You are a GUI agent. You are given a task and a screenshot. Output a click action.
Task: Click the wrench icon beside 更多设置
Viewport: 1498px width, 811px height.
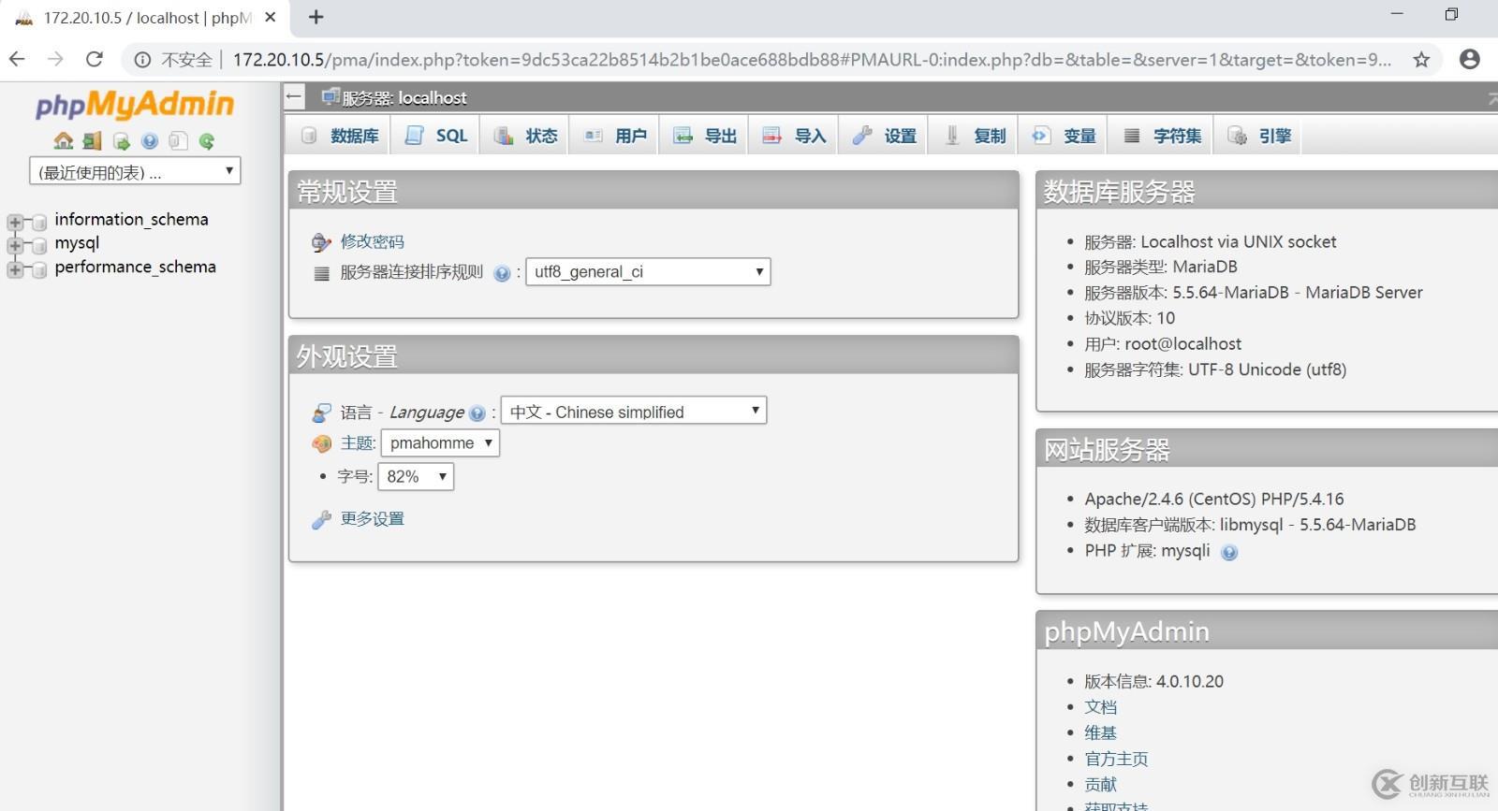(321, 520)
